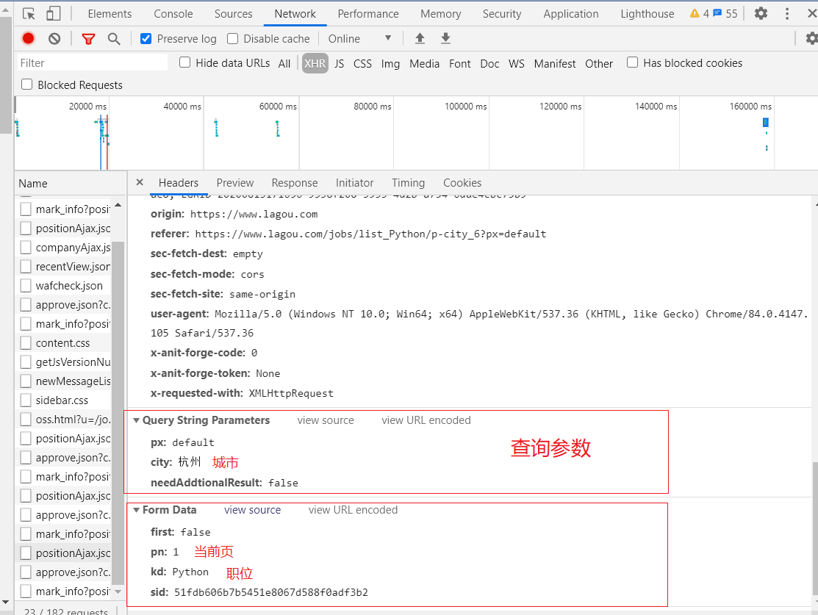Click the inspect element picker icon
Viewport: 818px width, 615px height.
tap(29, 13)
